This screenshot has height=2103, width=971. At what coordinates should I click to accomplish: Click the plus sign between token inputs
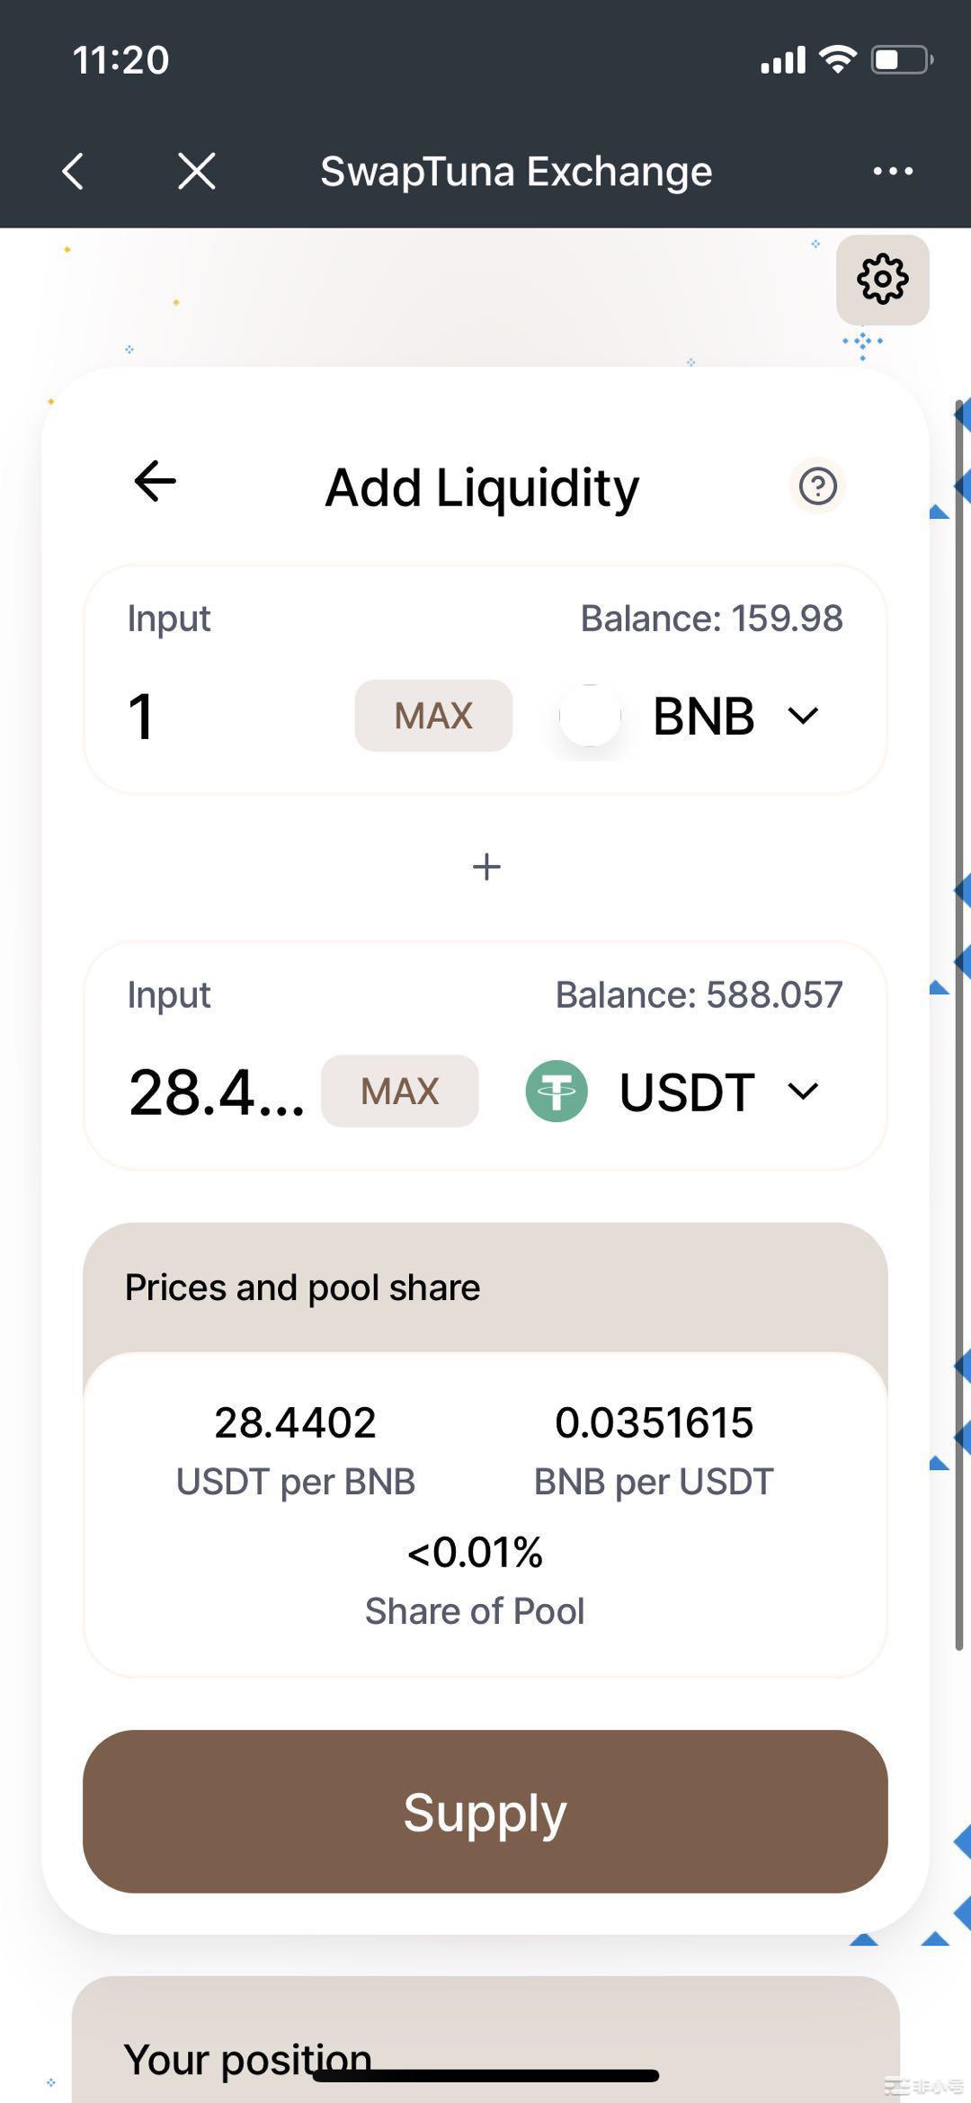[x=486, y=867]
